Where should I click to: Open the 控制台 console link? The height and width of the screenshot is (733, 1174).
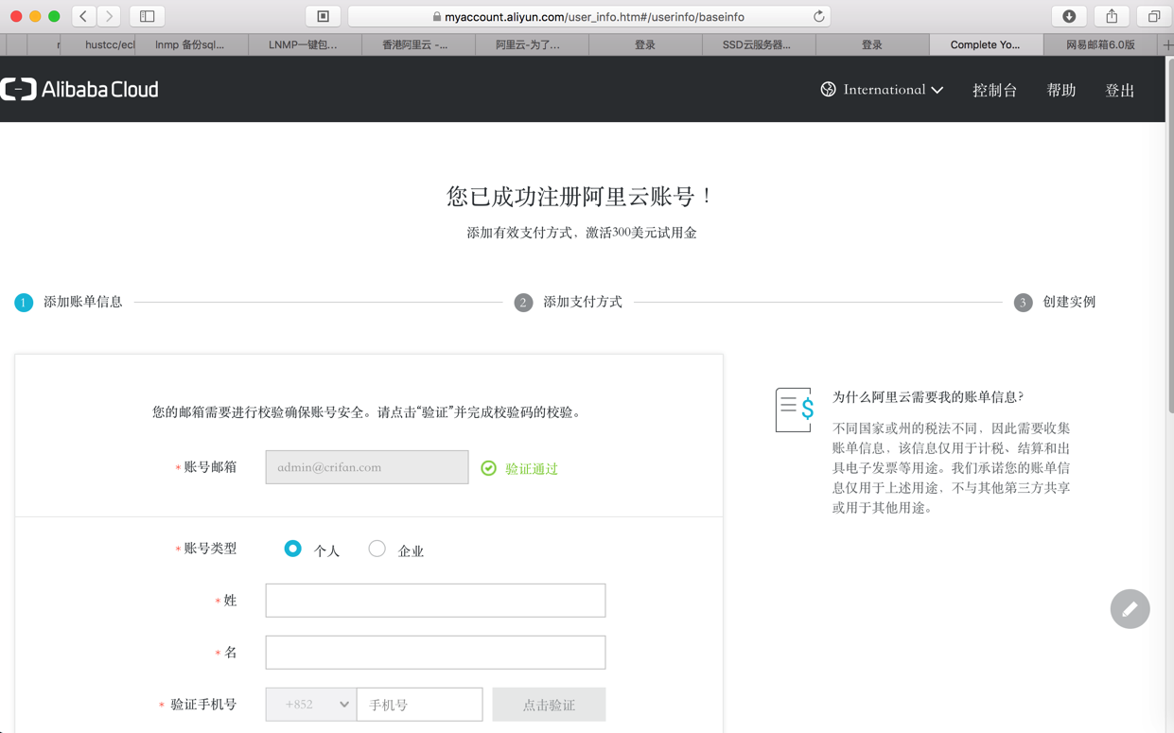994,90
